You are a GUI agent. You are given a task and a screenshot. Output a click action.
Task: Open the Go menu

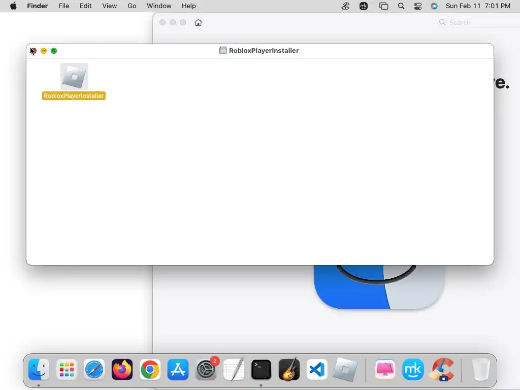pos(132,6)
